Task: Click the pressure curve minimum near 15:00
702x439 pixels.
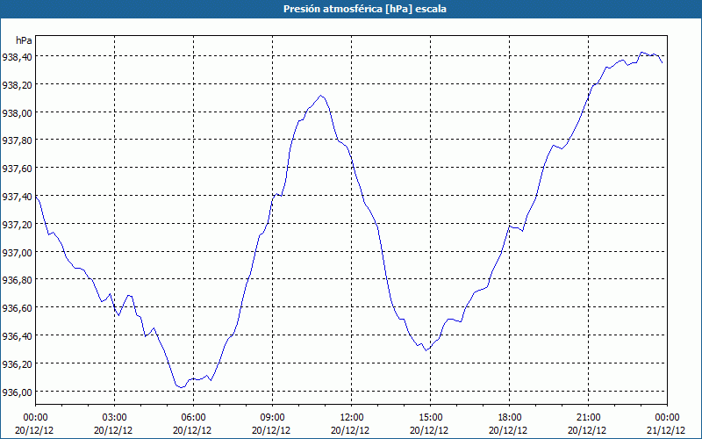Action: [x=426, y=349]
